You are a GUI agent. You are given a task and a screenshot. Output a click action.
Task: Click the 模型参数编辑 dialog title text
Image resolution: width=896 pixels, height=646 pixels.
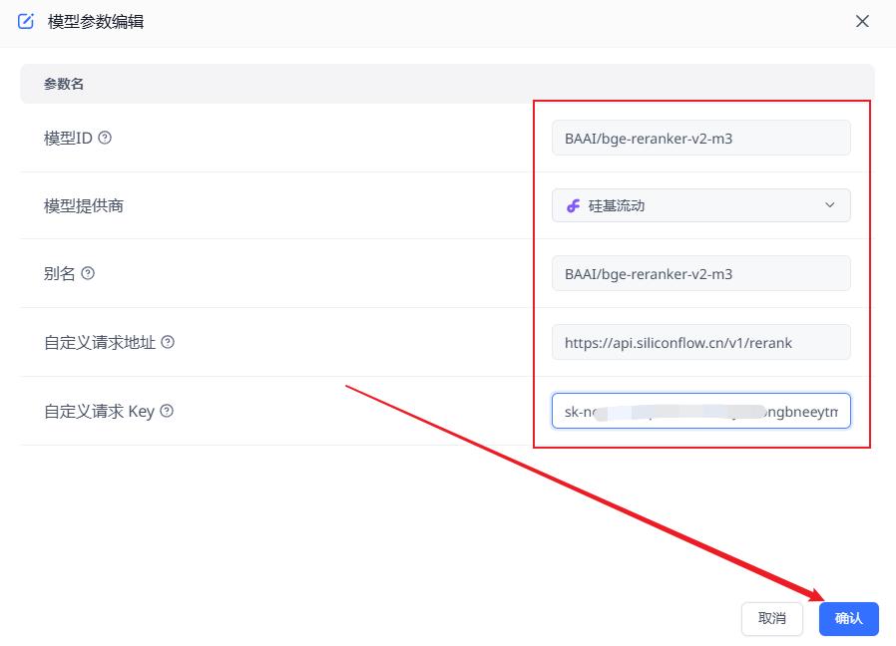pyautogui.click(x=96, y=21)
